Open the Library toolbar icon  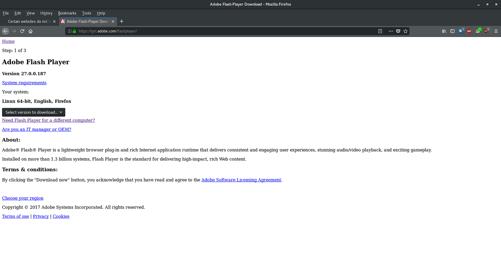444,31
